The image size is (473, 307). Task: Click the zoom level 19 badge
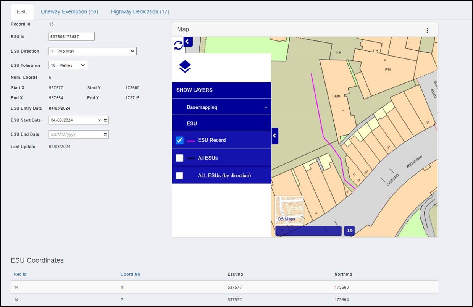click(x=349, y=231)
